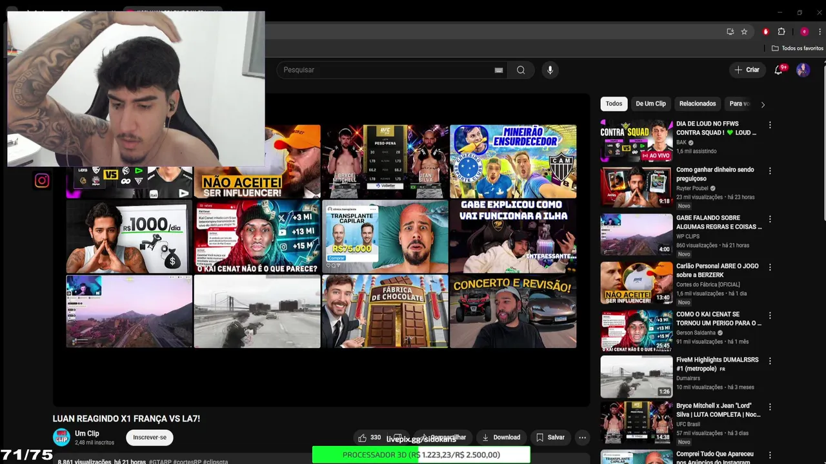Open DIA DE LOUD sidebar thumbnail
Viewport: 826px width, 464px height.
tap(636, 140)
